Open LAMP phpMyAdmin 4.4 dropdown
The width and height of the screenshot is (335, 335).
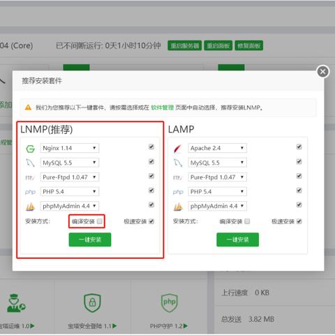point(217,206)
